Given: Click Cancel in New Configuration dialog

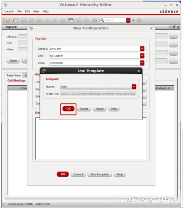Looking at the screenshot, I should [x=78, y=174].
